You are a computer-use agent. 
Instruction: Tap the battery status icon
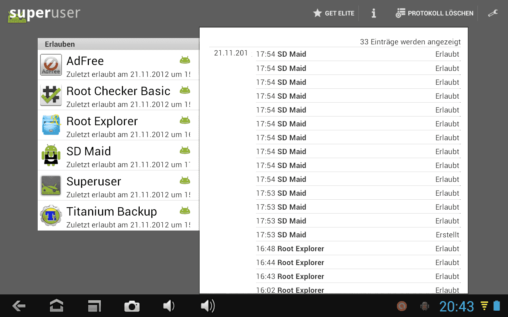496,306
